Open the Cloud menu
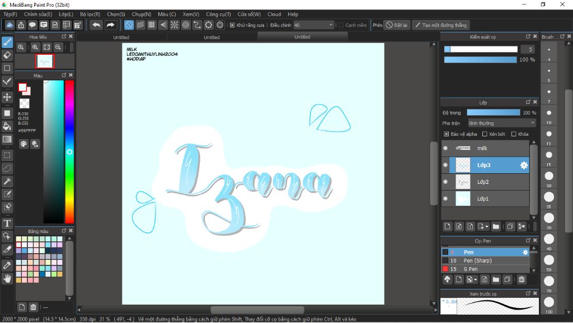 (274, 14)
